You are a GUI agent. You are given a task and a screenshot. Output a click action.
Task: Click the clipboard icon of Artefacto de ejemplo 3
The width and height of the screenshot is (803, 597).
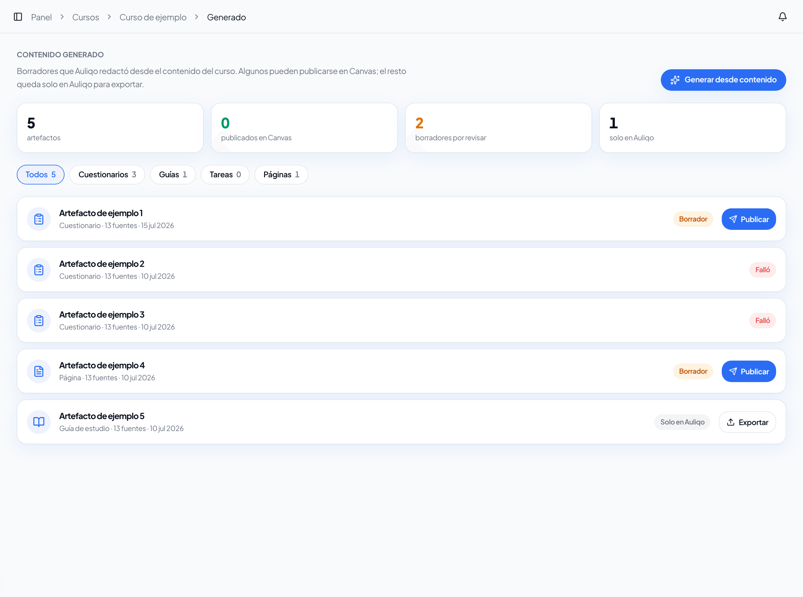(x=39, y=321)
